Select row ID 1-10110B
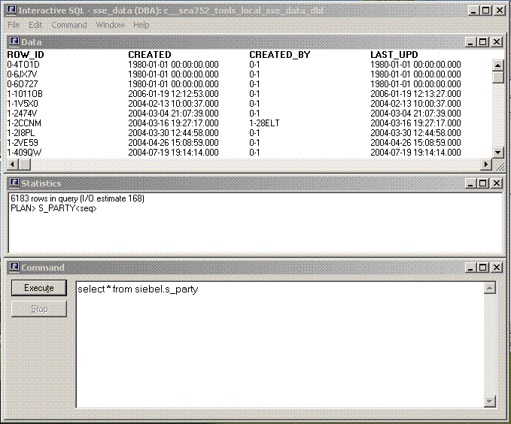The image size is (511, 424). click(x=25, y=94)
